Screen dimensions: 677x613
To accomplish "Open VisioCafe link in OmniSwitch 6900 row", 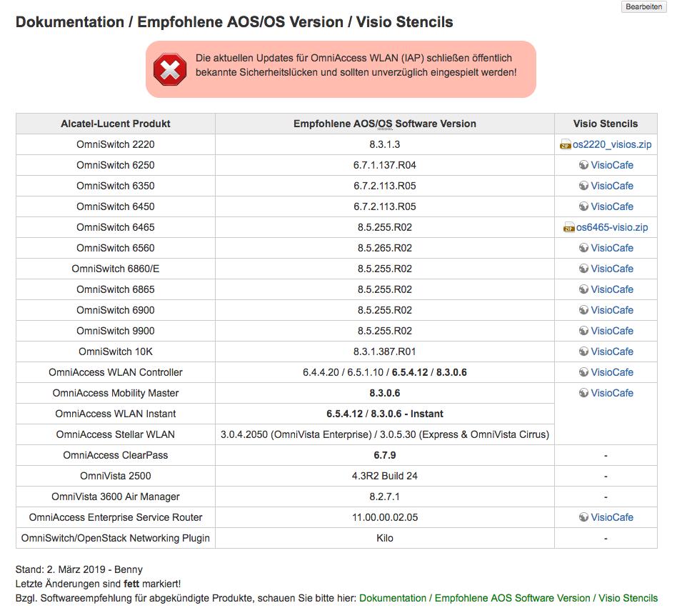I will click(x=612, y=310).
